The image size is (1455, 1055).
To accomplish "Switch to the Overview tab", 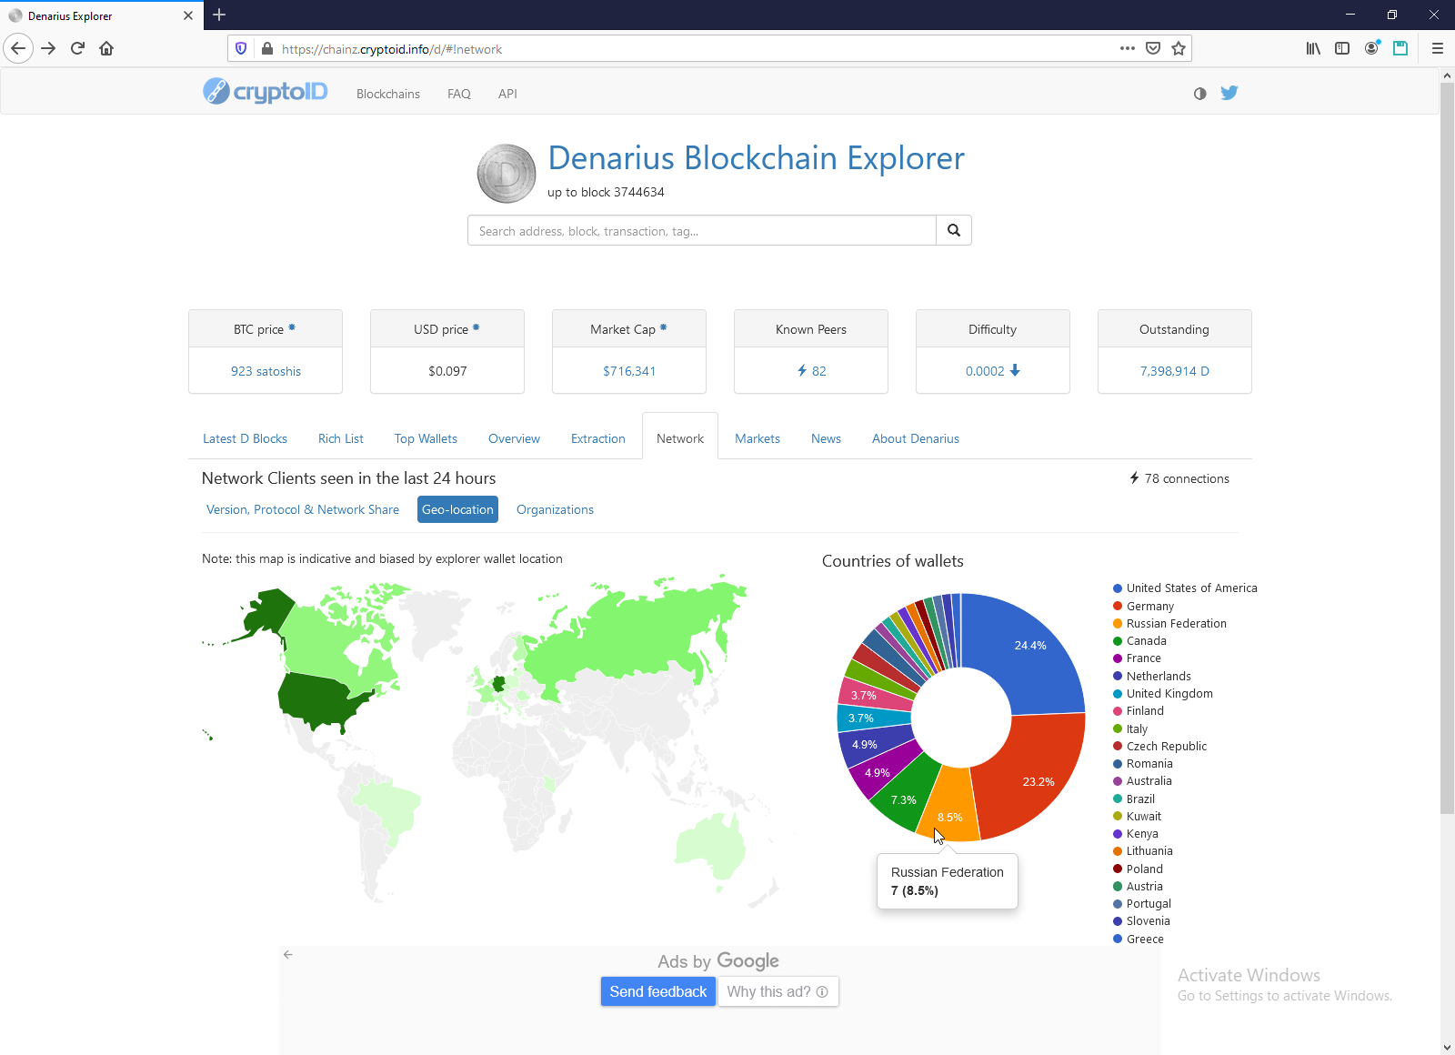I will [x=514, y=438].
